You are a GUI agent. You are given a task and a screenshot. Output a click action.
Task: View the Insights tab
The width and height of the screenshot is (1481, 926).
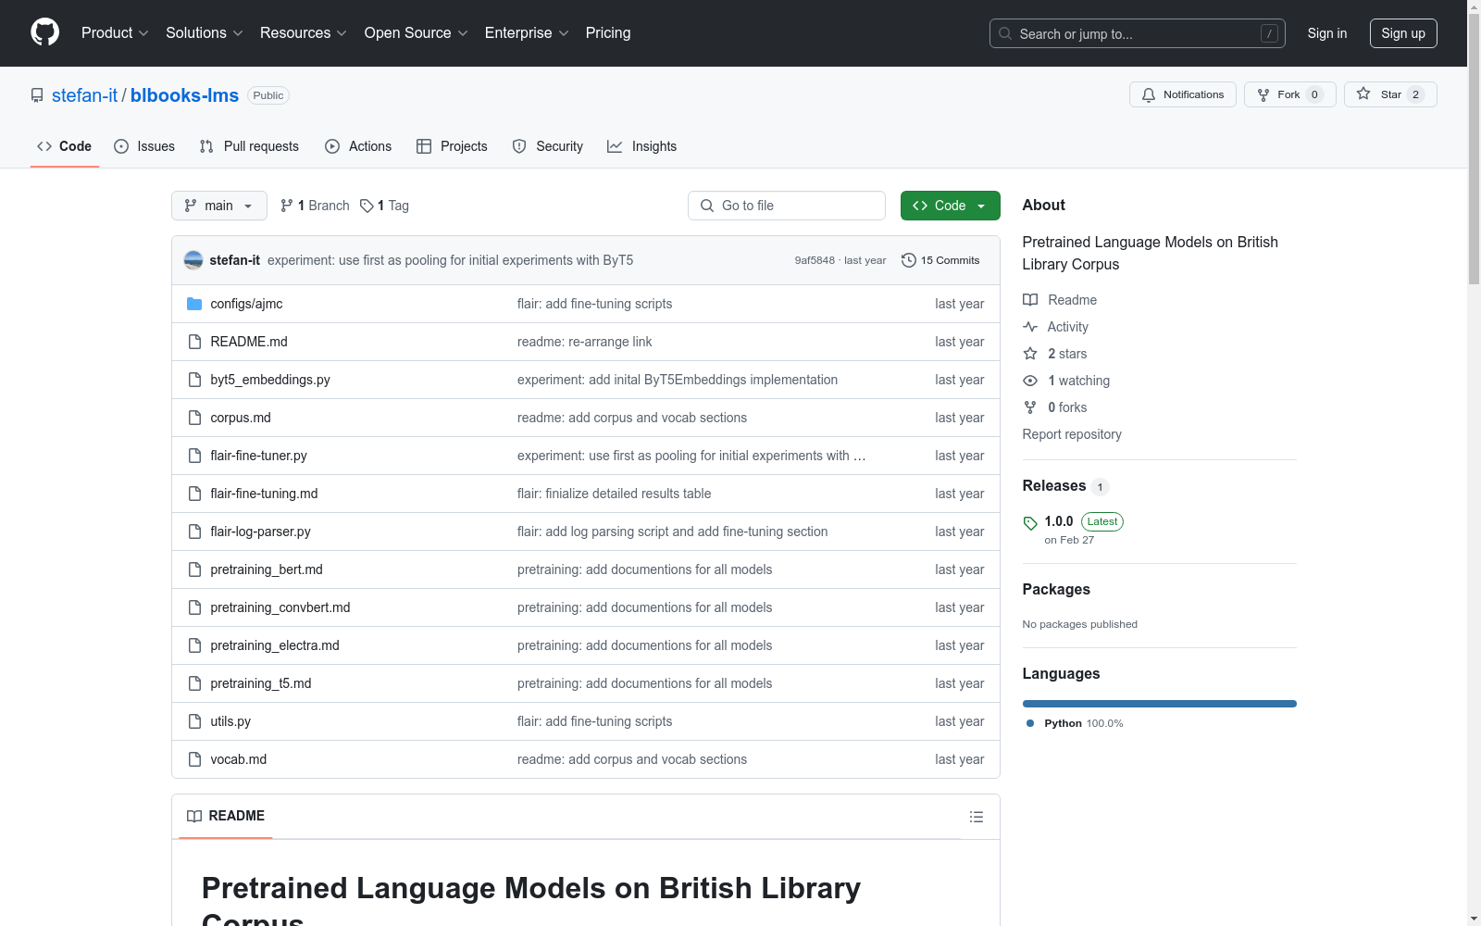click(642, 146)
